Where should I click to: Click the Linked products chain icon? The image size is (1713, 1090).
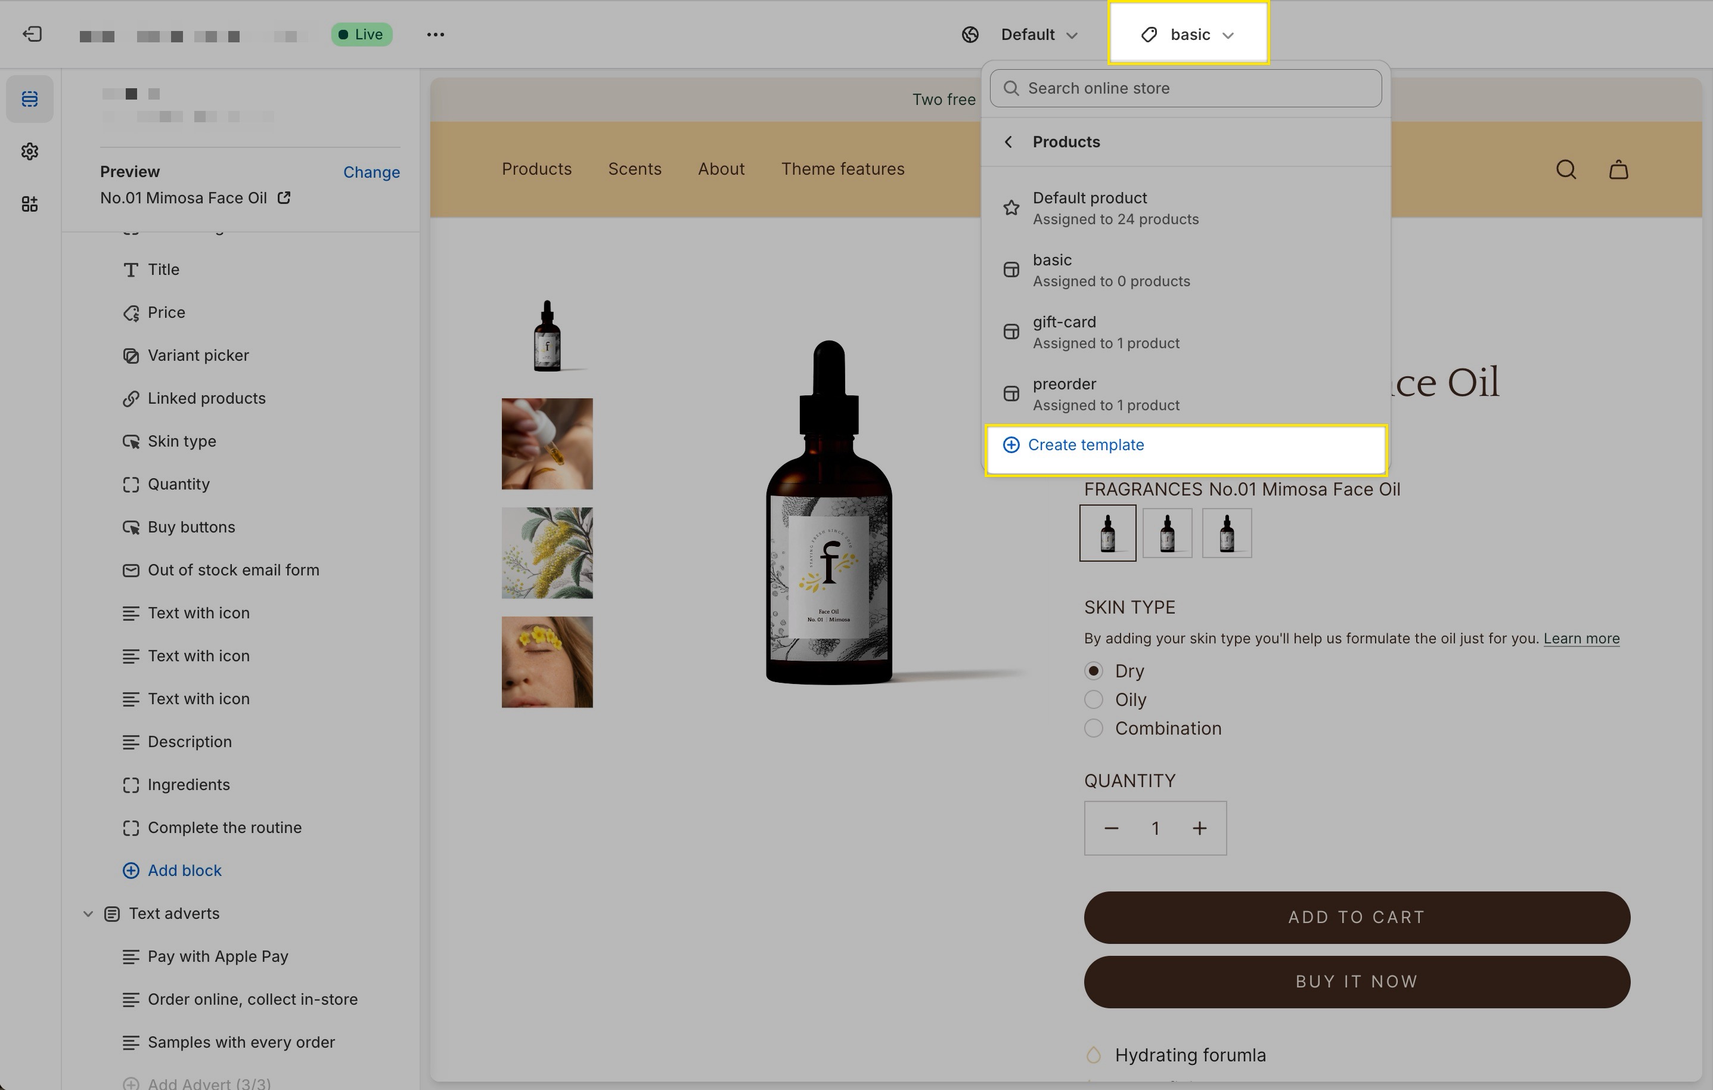pyautogui.click(x=130, y=398)
